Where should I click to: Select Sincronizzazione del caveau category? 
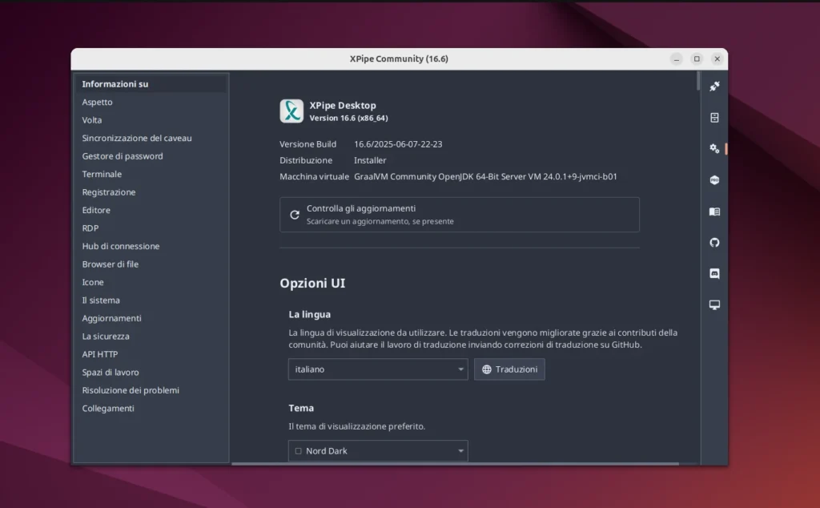pos(137,139)
